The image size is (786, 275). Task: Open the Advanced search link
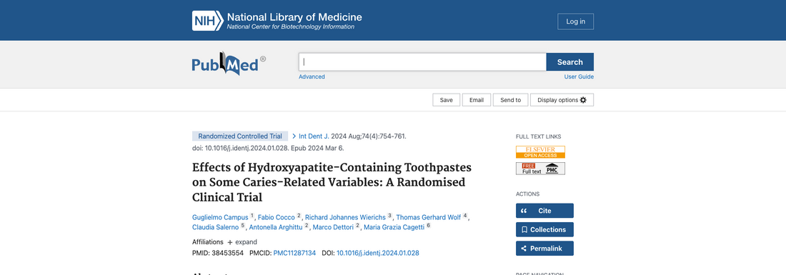tap(312, 76)
